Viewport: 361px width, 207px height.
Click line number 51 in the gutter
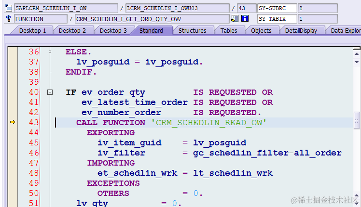(x=34, y=203)
